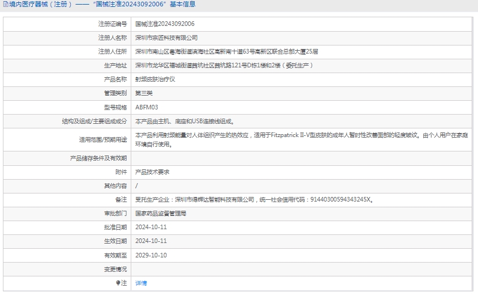Select registration number 国械注准20243092006 in the table
The image size is (478, 296).
click(x=165, y=24)
